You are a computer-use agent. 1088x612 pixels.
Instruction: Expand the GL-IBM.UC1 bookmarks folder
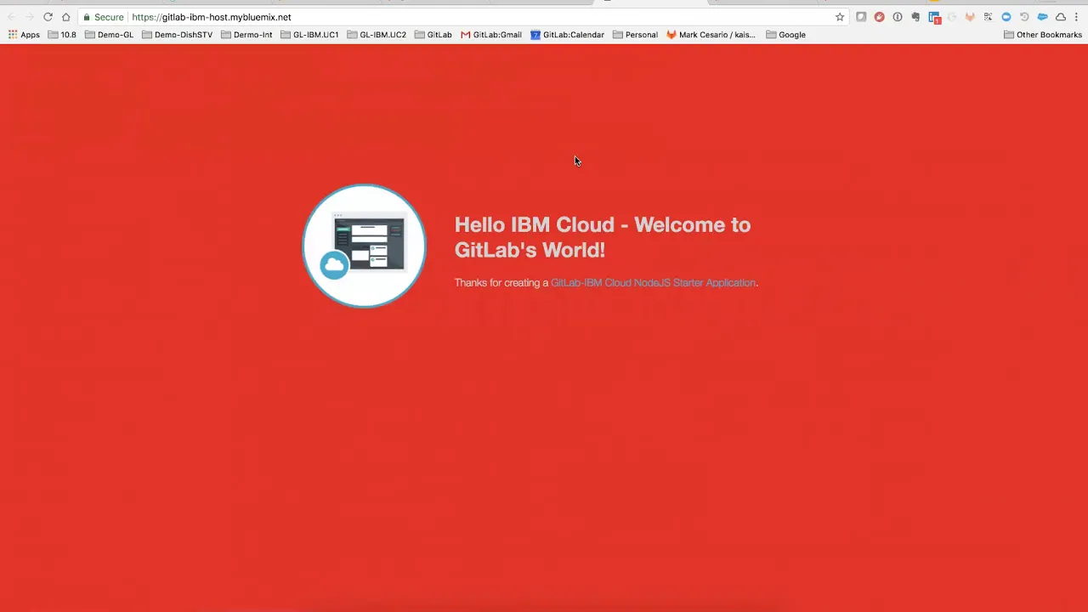[x=309, y=35]
